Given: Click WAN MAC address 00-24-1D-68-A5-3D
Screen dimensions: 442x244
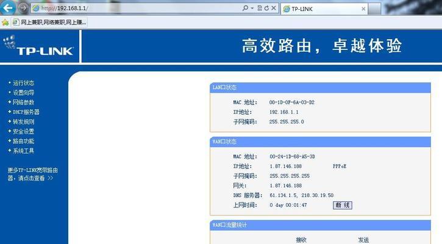Looking at the screenshot, I should pos(292,157).
